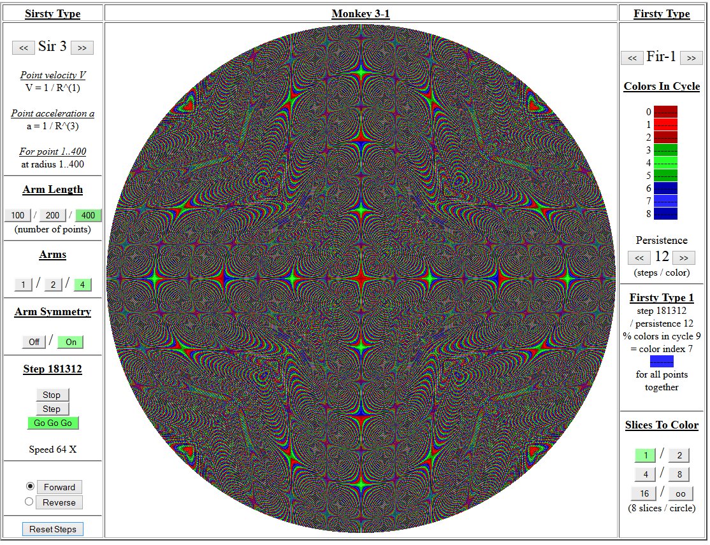710x545 pixels.
Task: Go to previous Firsty type
Action: pyautogui.click(x=632, y=59)
